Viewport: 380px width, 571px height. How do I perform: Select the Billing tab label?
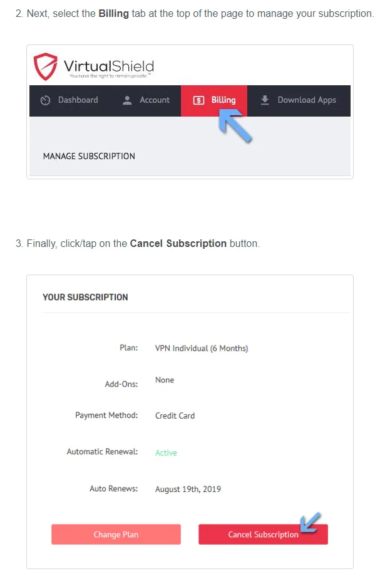[x=223, y=100]
